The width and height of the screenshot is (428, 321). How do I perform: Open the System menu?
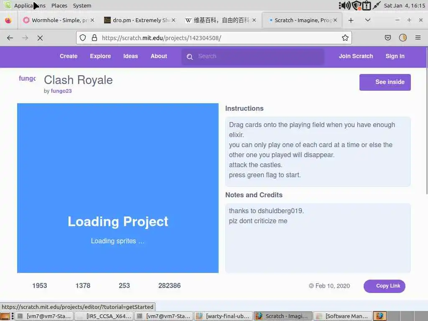[82, 5]
